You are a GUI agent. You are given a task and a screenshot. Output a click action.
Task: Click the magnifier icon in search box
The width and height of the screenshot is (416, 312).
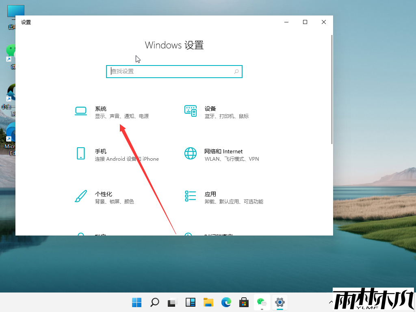coord(236,72)
